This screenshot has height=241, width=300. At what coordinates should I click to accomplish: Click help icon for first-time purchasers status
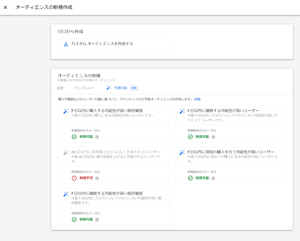tap(213, 178)
